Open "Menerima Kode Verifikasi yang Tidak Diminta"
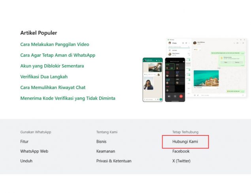 coord(68,98)
